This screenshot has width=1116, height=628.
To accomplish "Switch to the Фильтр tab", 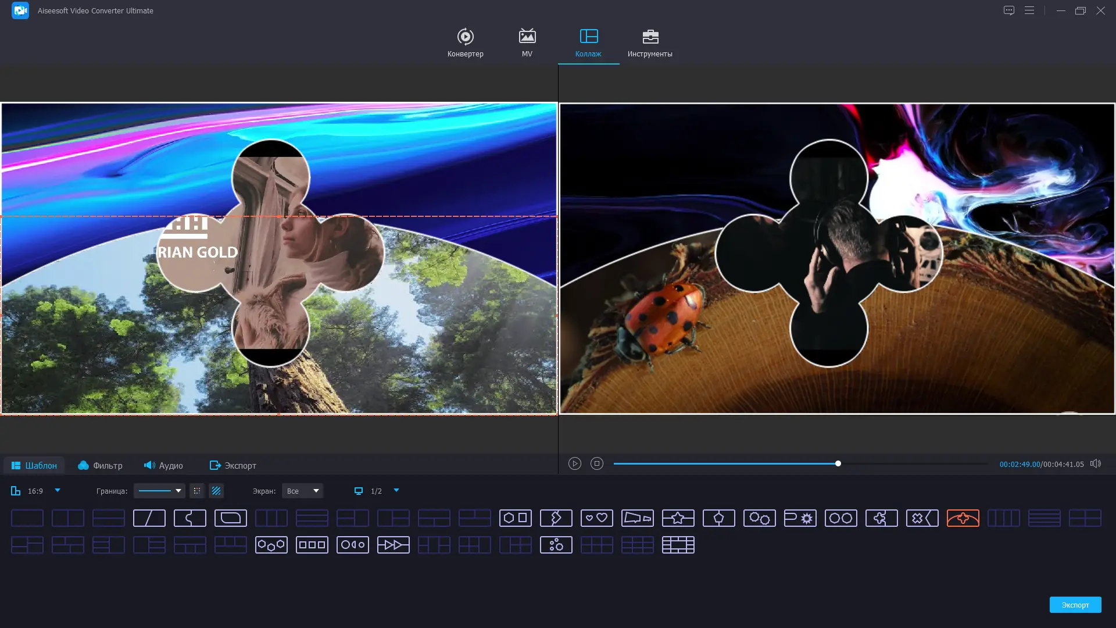I will 100,465.
